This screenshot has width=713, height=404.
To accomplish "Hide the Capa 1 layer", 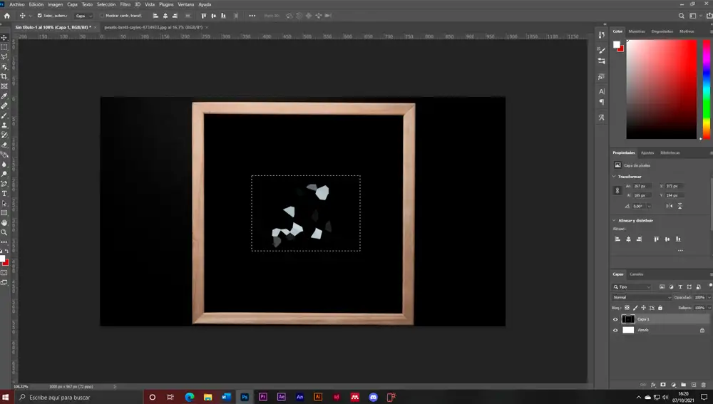I will (x=615, y=319).
